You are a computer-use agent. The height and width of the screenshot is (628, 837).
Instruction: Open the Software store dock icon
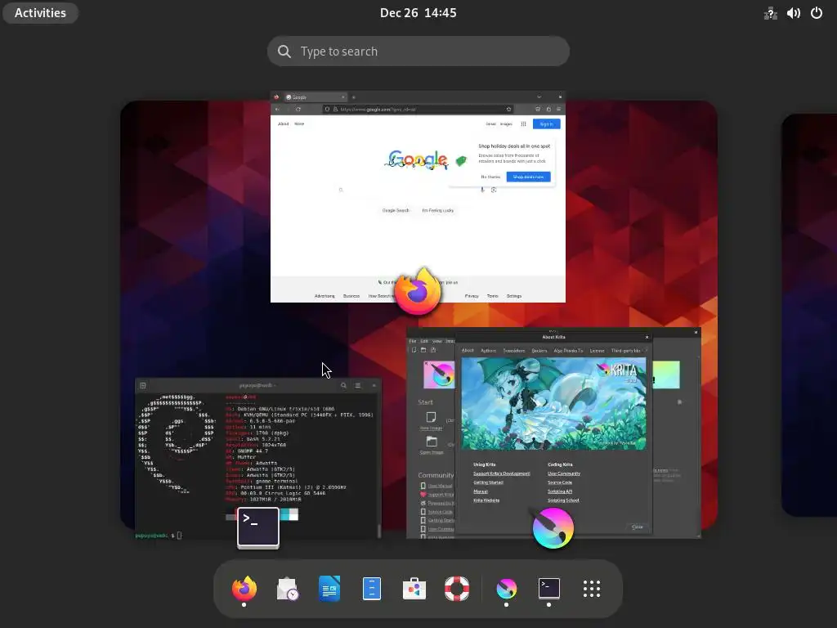(414, 589)
